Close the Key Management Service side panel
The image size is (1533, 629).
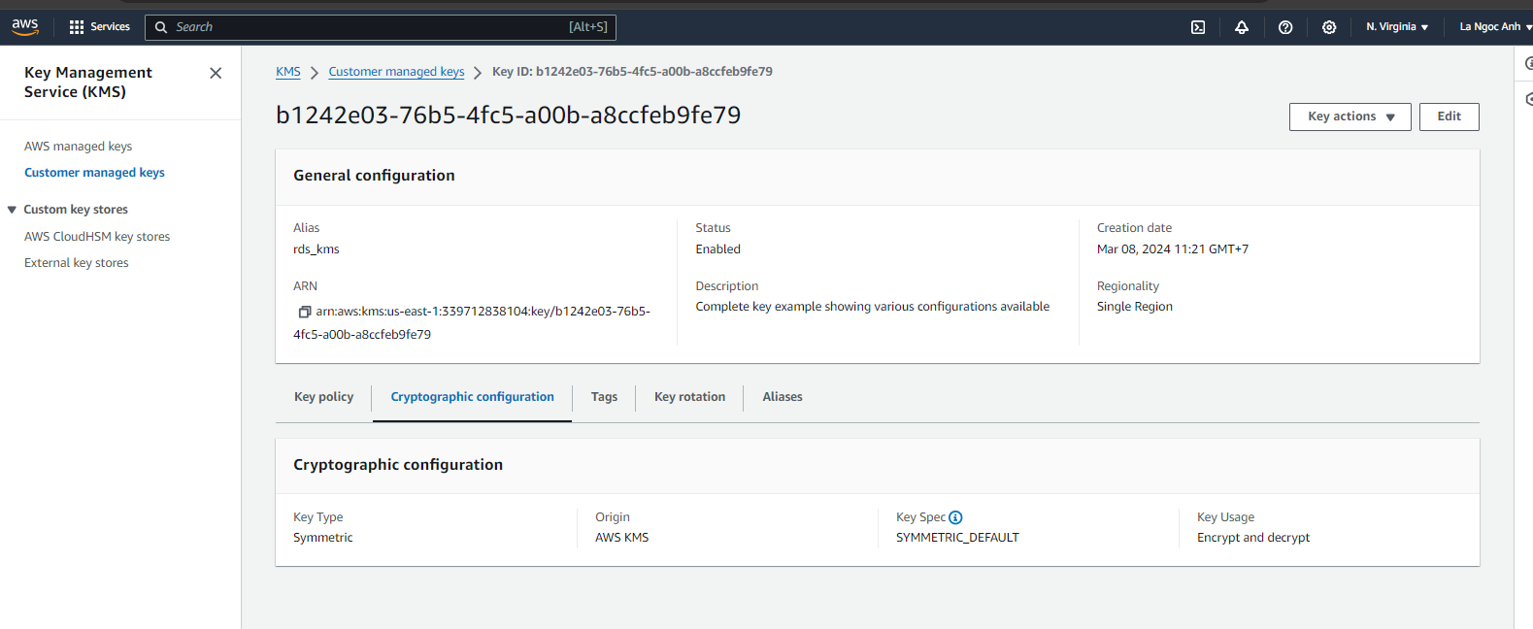pos(216,73)
